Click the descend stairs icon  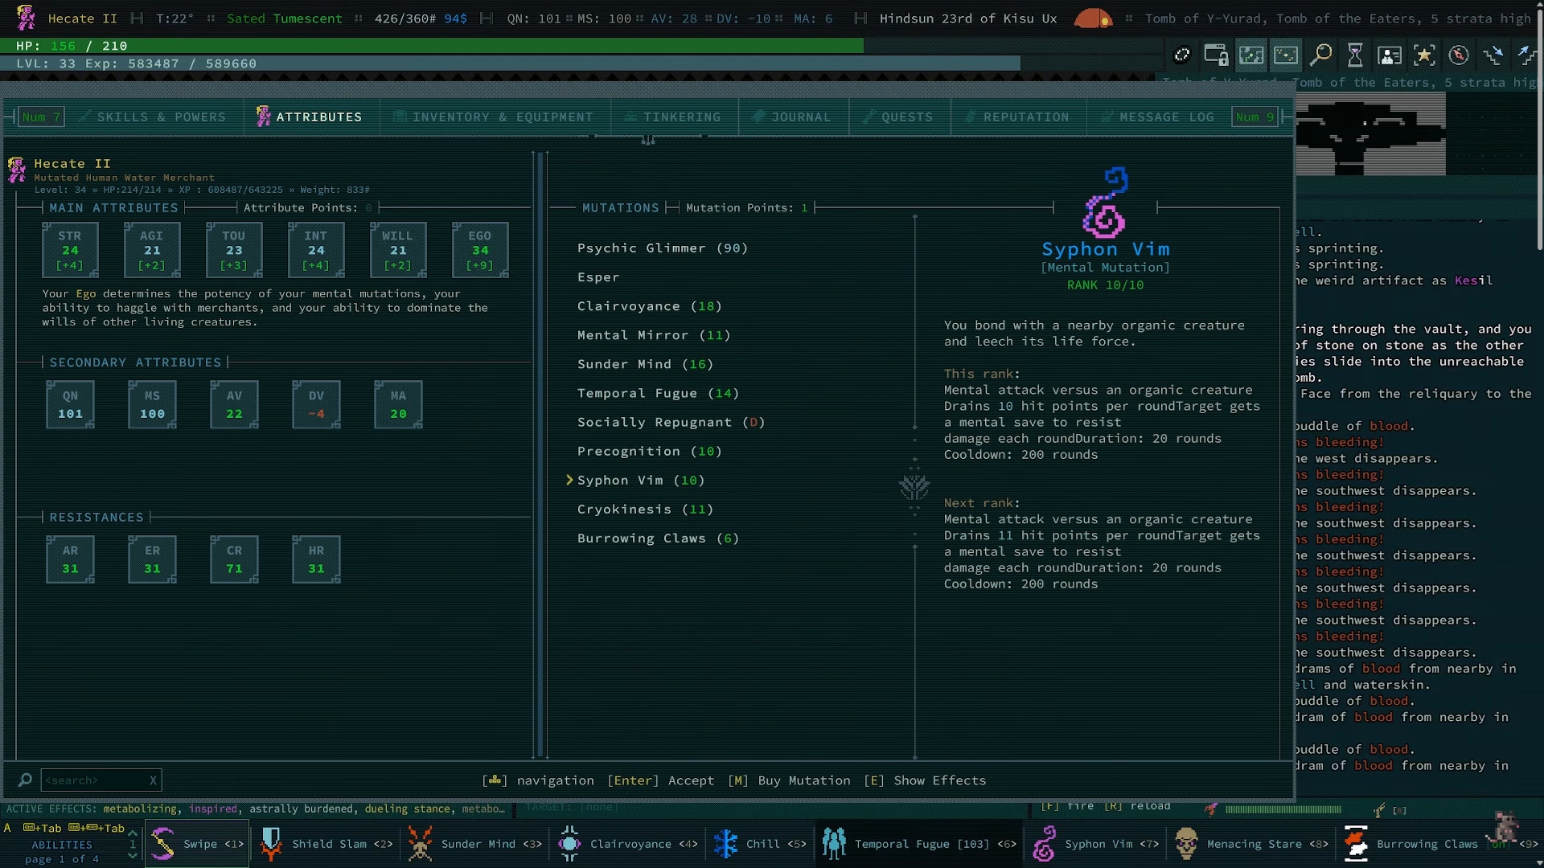coord(1493,55)
